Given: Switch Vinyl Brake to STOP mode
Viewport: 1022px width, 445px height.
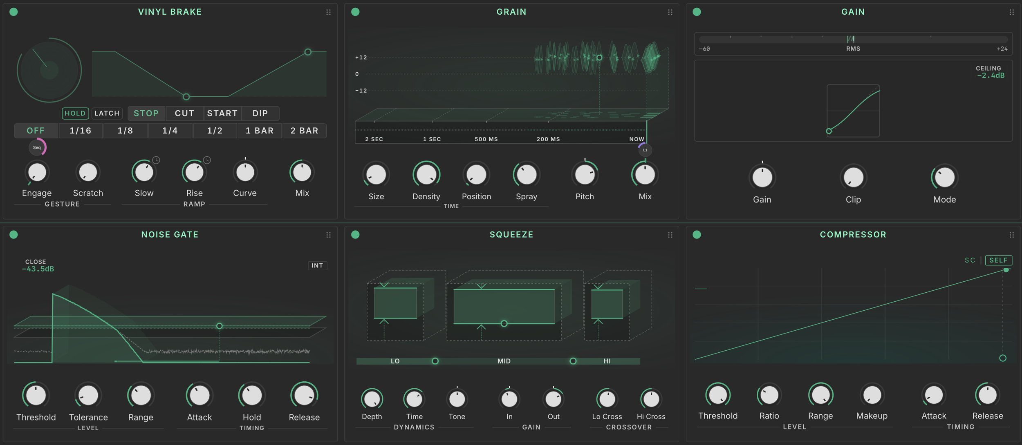Looking at the screenshot, I should coord(146,113).
